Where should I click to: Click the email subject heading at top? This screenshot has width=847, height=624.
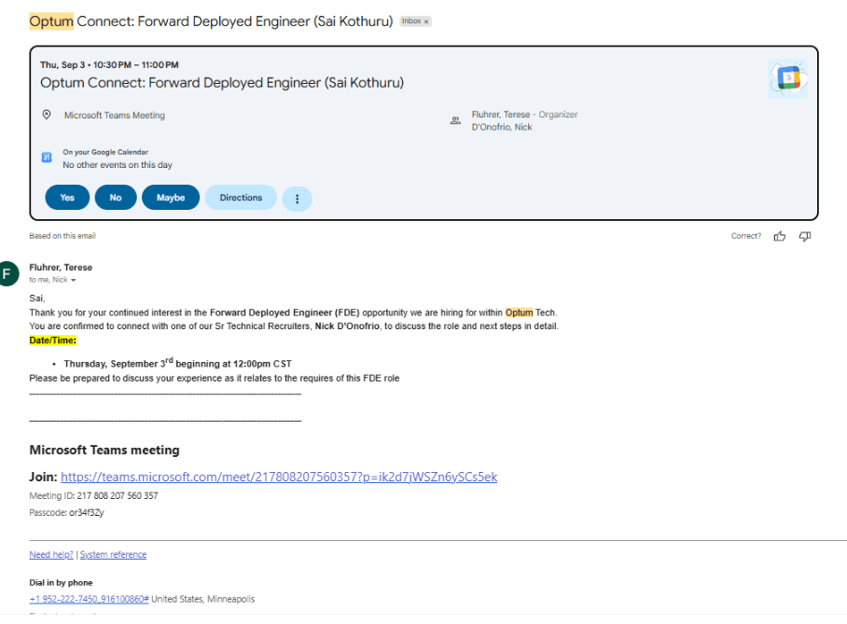(211, 21)
